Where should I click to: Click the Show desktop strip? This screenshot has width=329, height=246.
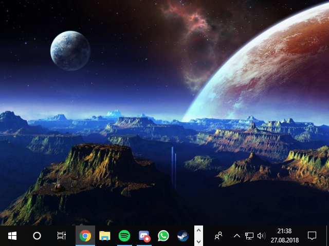coord(327,236)
